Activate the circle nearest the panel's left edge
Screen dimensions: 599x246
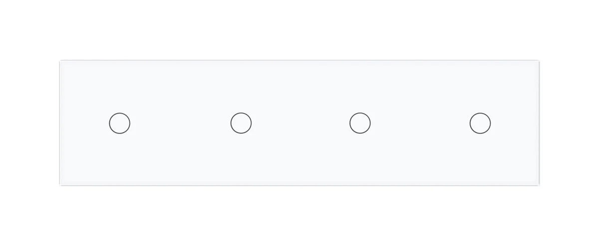point(120,123)
